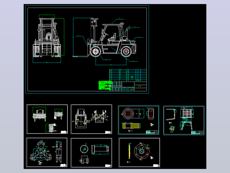
Task: Select the fork and carriage frame drawing sheet
Action: point(184,120)
